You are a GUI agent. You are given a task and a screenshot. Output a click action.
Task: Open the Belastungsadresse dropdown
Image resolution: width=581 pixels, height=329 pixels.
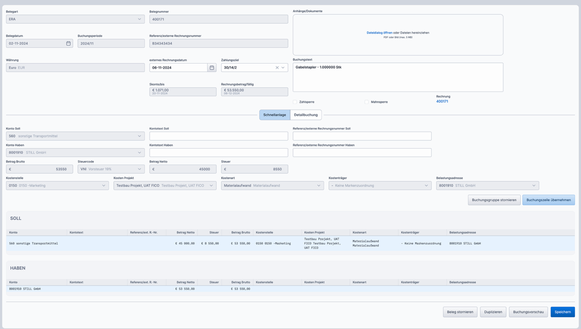coord(534,186)
